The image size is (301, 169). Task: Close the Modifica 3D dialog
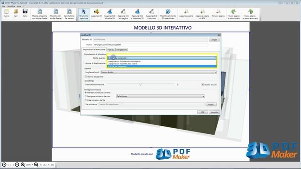(x=219, y=35)
